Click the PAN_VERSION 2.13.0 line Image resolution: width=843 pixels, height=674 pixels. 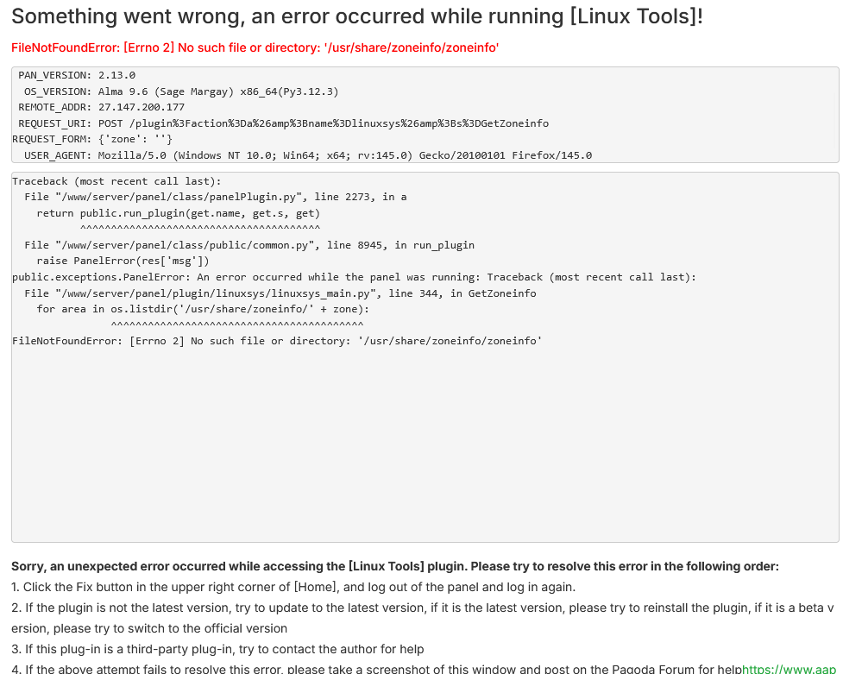(77, 75)
